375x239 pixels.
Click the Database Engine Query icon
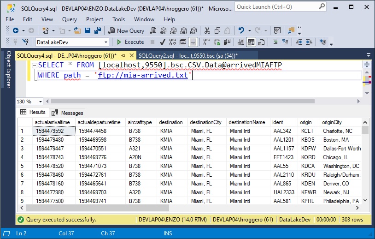(x=153, y=30)
